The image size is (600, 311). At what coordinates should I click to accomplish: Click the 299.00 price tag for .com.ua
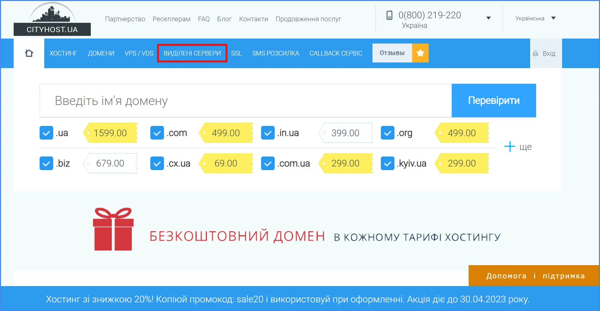(345, 163)
